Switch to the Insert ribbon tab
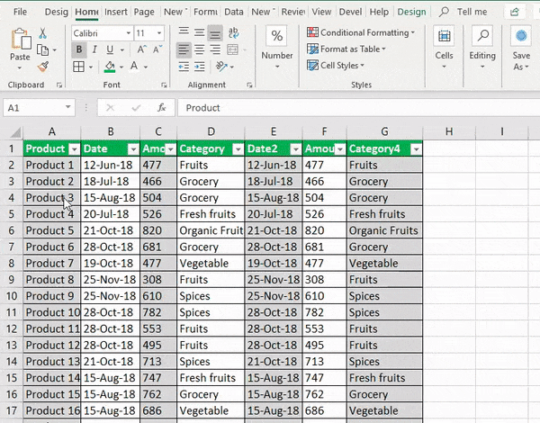540x423 pixels. [116, 12]
